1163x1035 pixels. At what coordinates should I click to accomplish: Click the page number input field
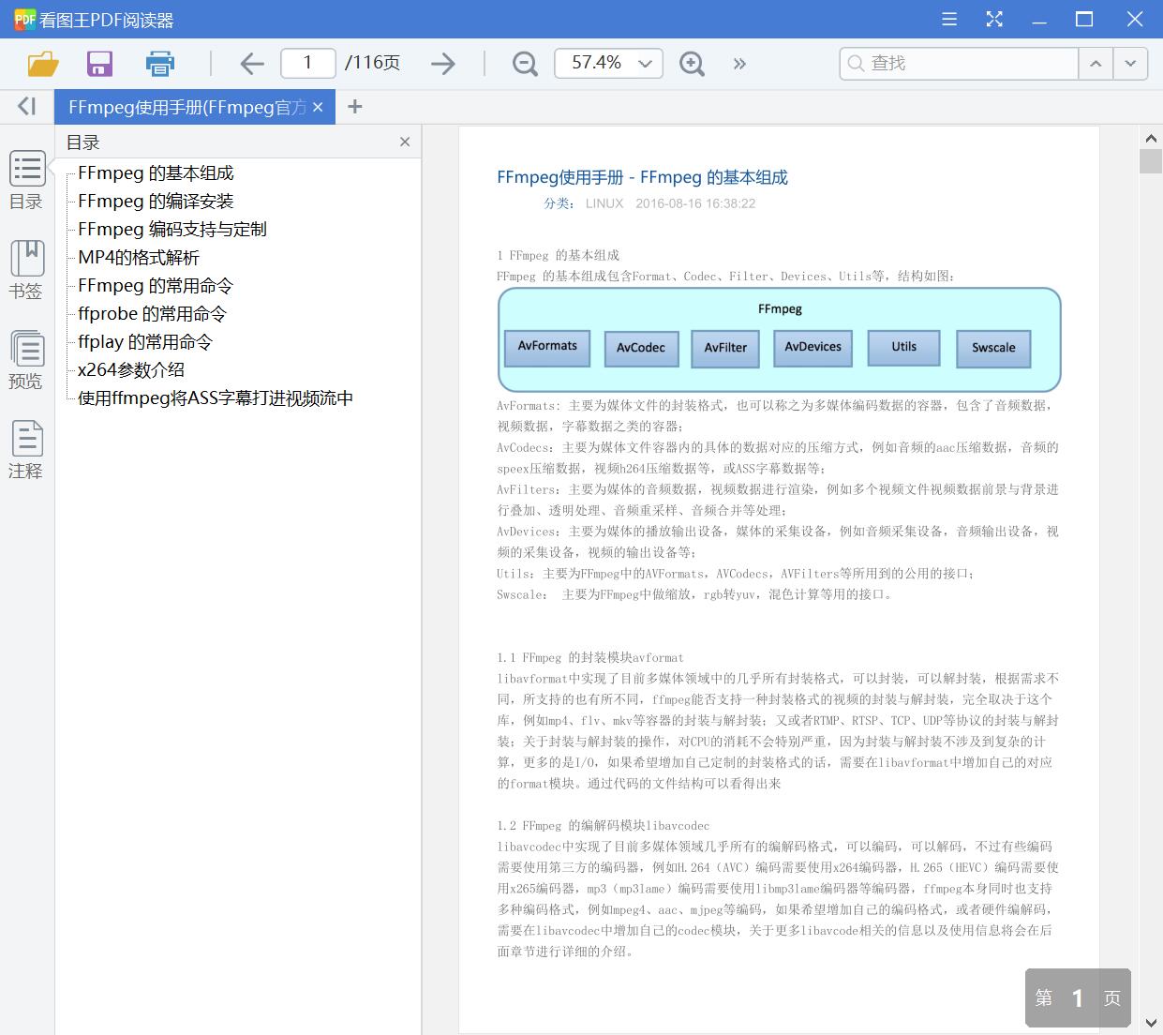[x=307, y=63]
